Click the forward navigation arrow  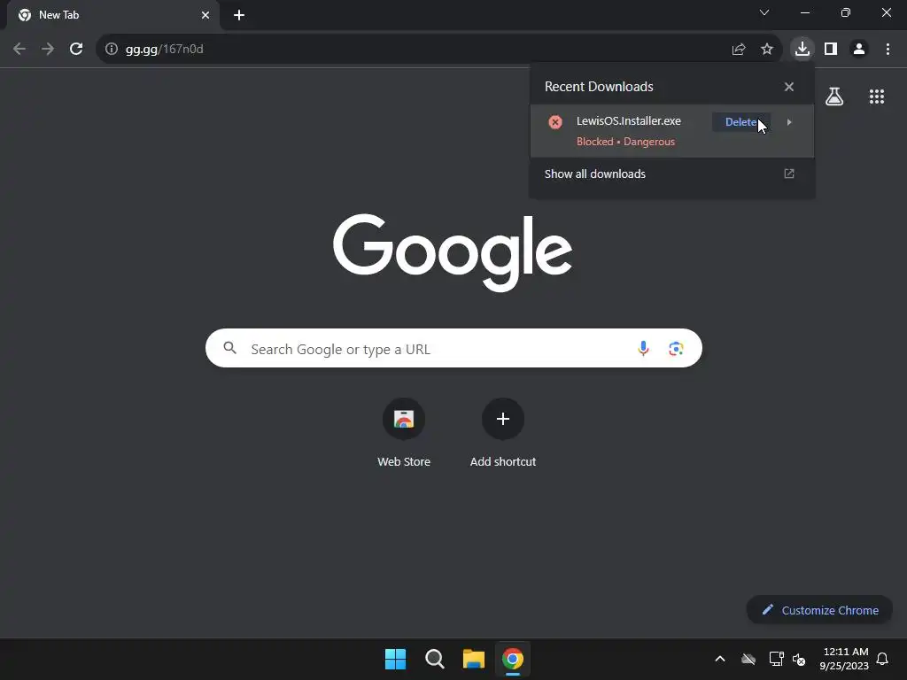pos(48,50)
